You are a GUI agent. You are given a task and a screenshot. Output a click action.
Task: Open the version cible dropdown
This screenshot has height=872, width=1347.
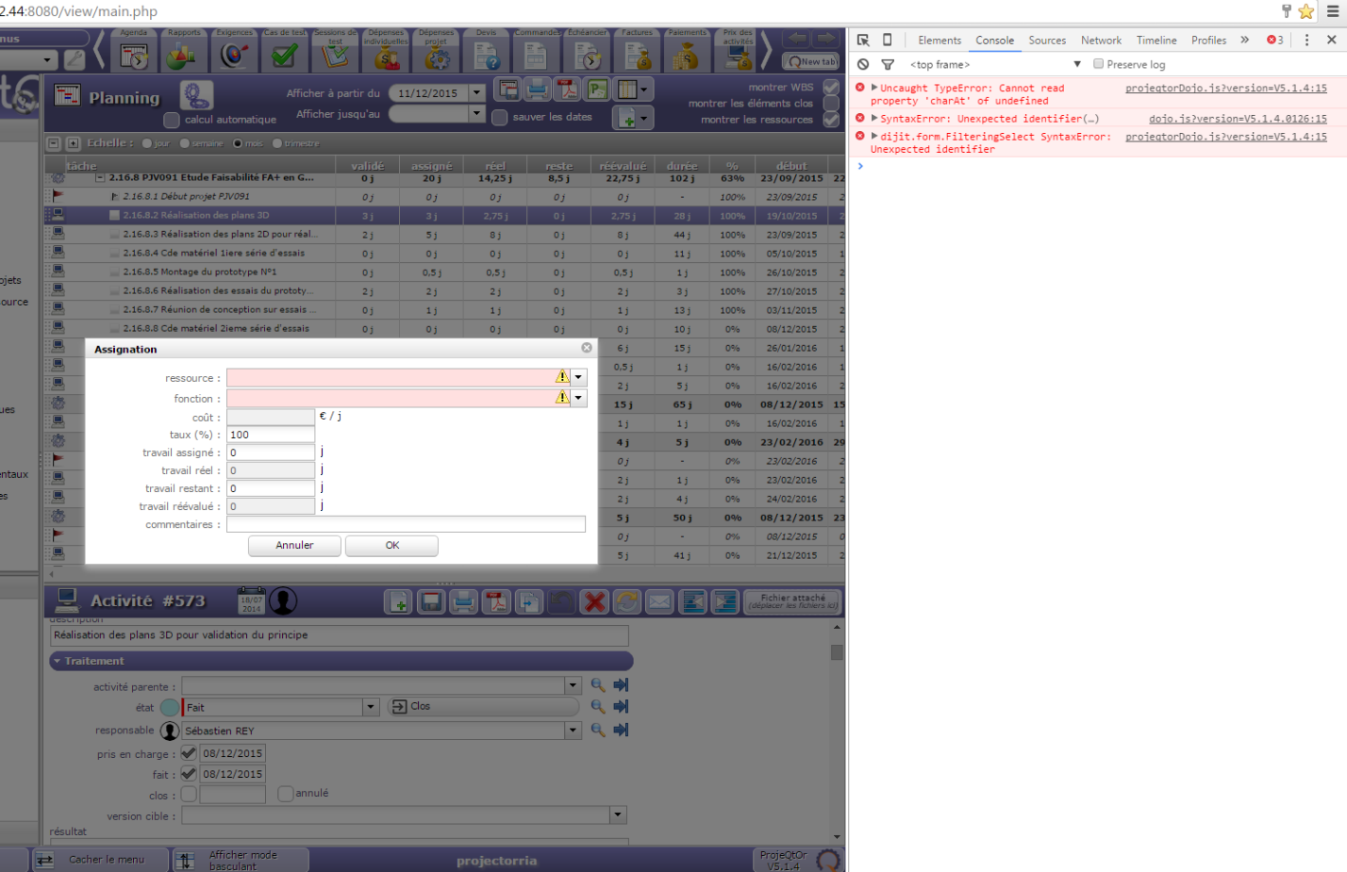(x=618, y=814)
